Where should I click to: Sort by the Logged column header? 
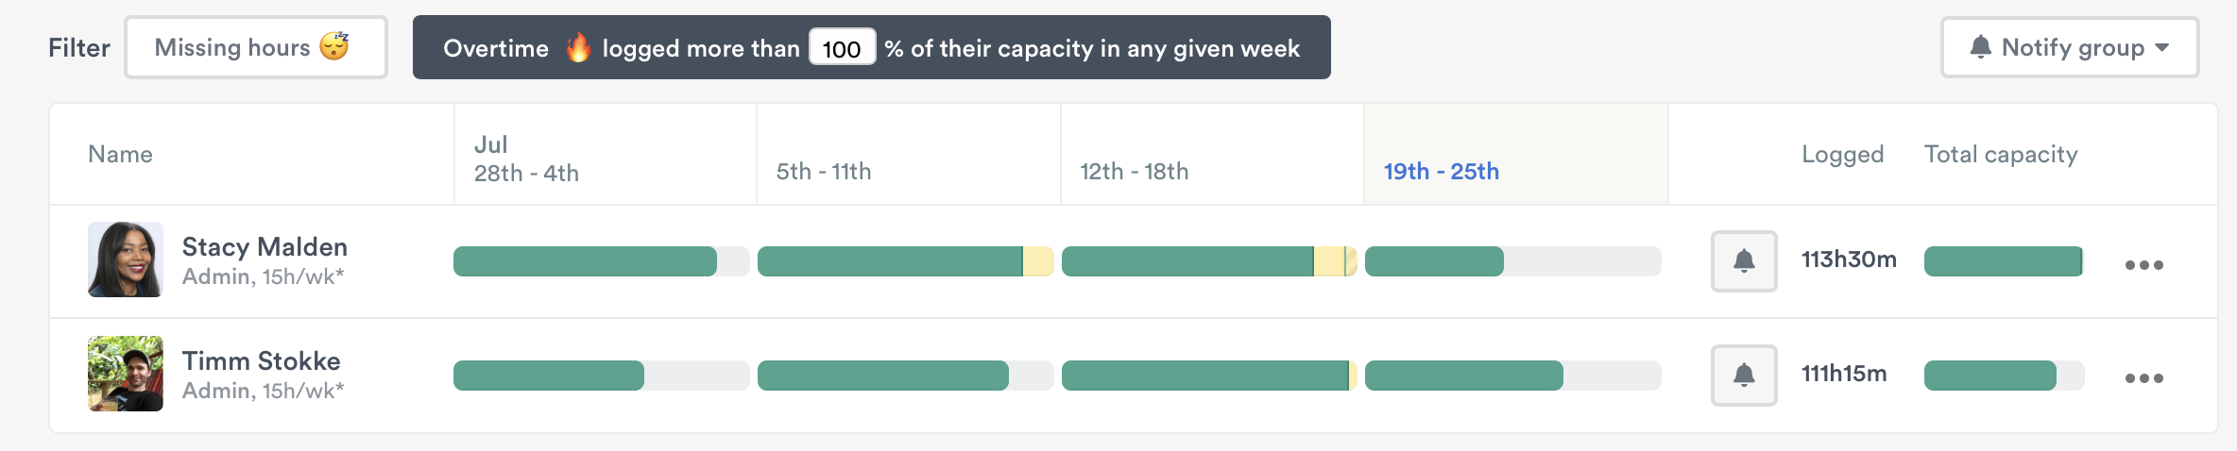coord(1842,154)
